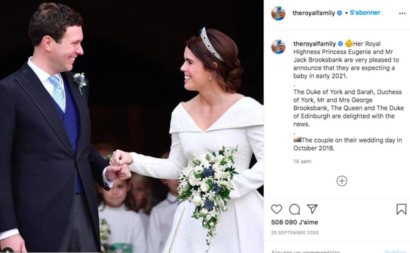Viewport: 410px width, 253px height.
Task: Click the header profile avatar
Action: coord(278,13)
